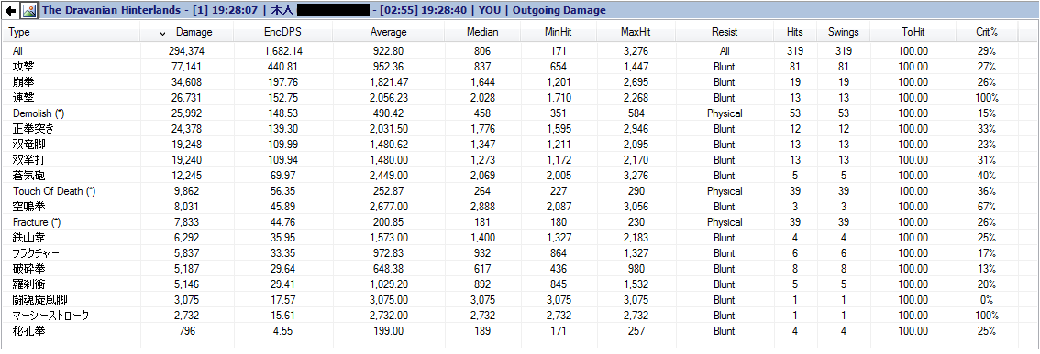Image resolution: width=1040 pixels, height=354 pixels.
Task: Click EncDPS value 1,682.14
Action: (283, 51)
